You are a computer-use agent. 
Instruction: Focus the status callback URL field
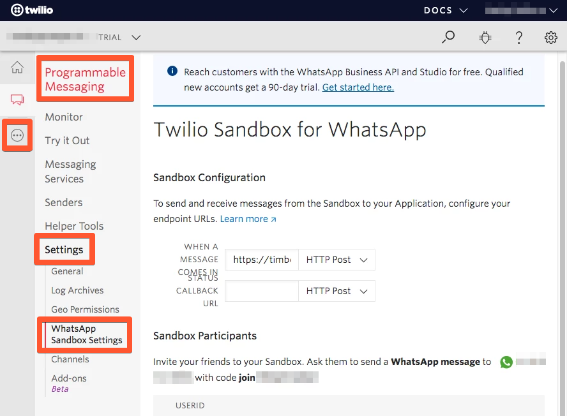coord(262,291)
